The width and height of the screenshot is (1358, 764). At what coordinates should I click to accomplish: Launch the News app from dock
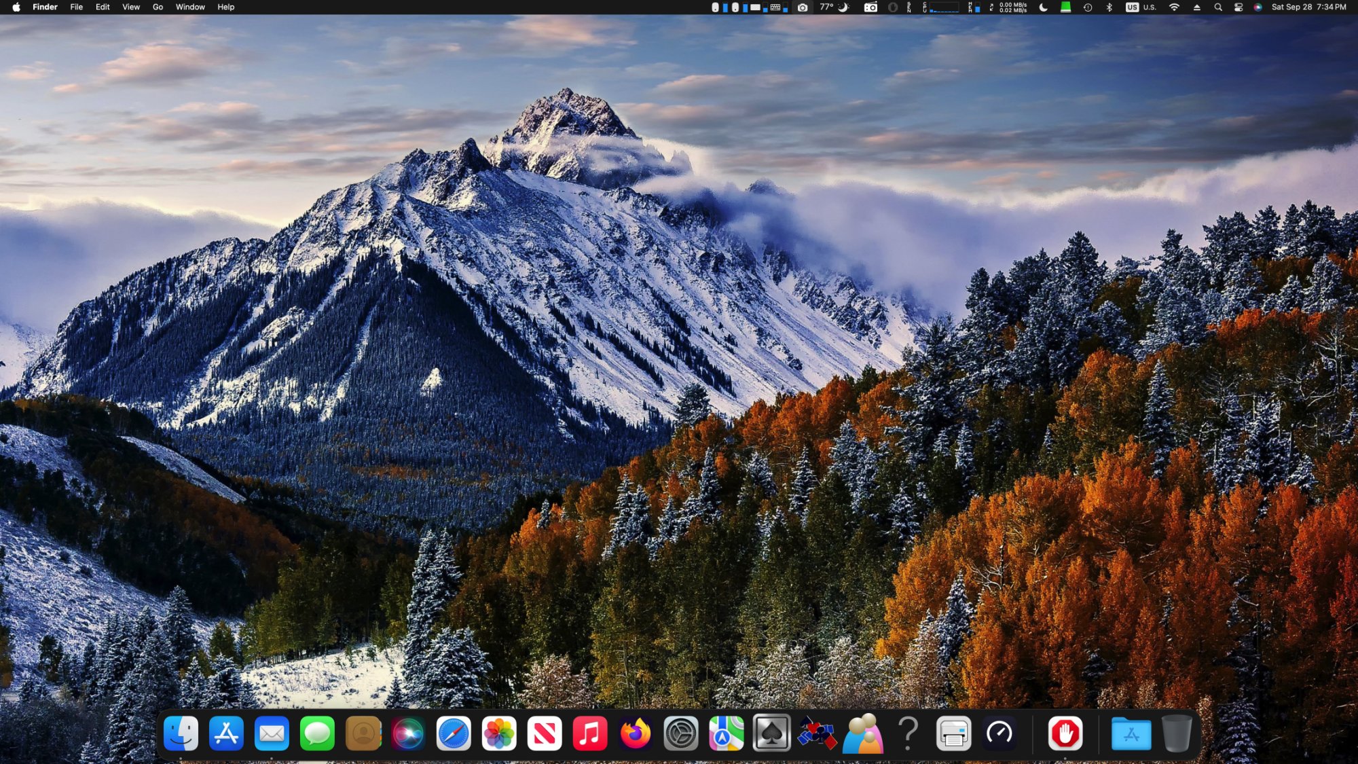click(545, 733)
